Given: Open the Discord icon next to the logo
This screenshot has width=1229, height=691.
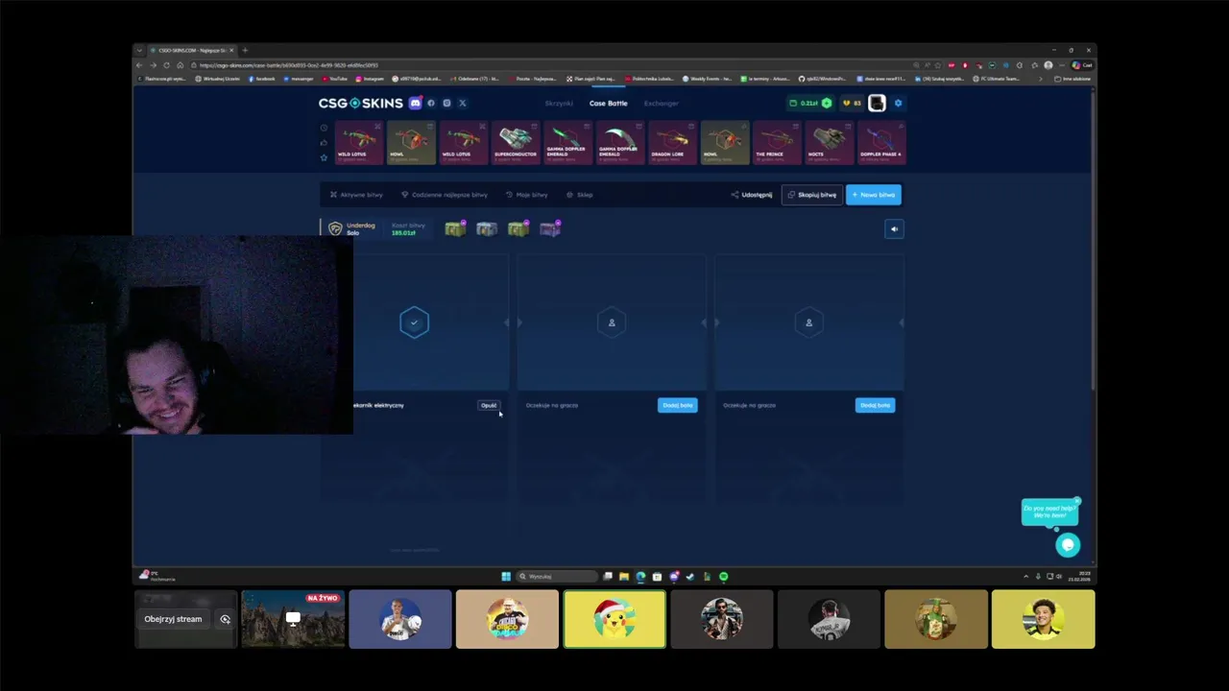Looking at the screenshot, I should click(x=416, y=103).
